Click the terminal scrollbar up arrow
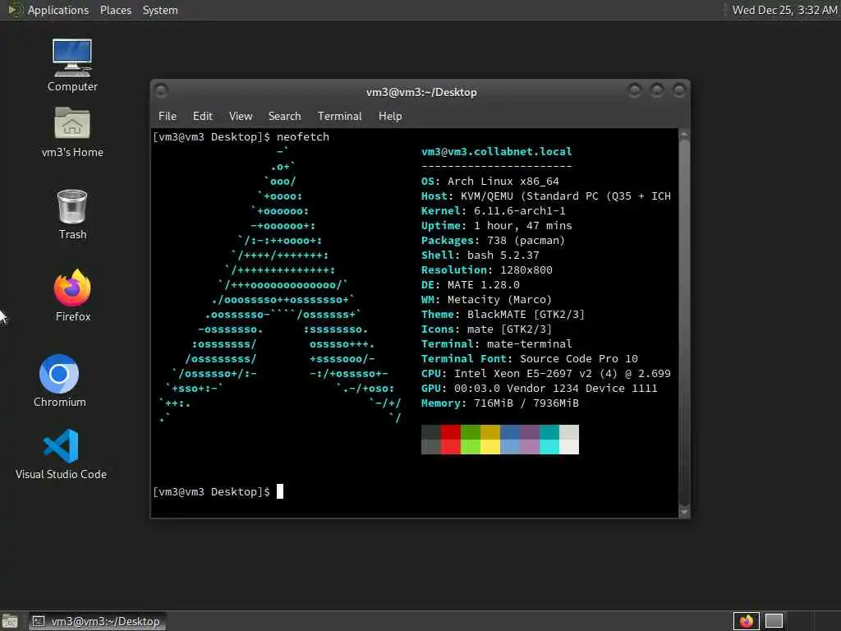Viewport: 841px width, 631px height. pos(684,134)
